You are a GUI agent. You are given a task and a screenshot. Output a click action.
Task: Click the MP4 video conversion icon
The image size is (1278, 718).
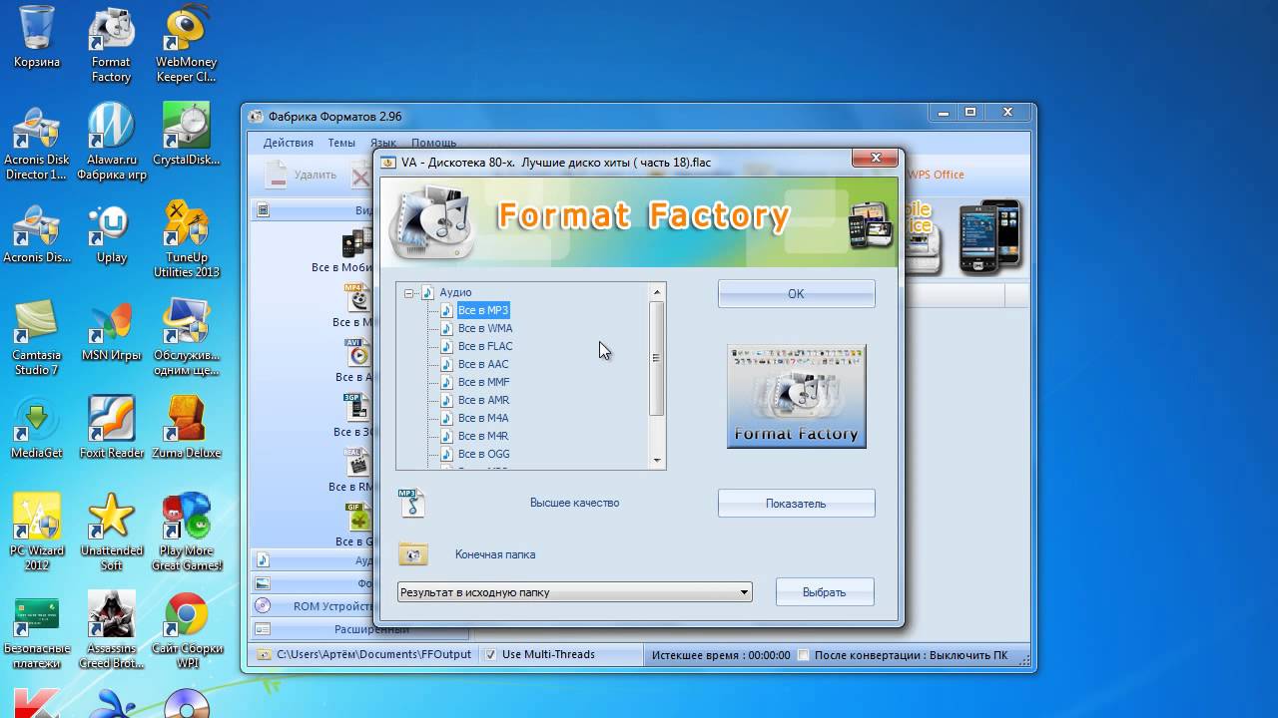(357, 298)
